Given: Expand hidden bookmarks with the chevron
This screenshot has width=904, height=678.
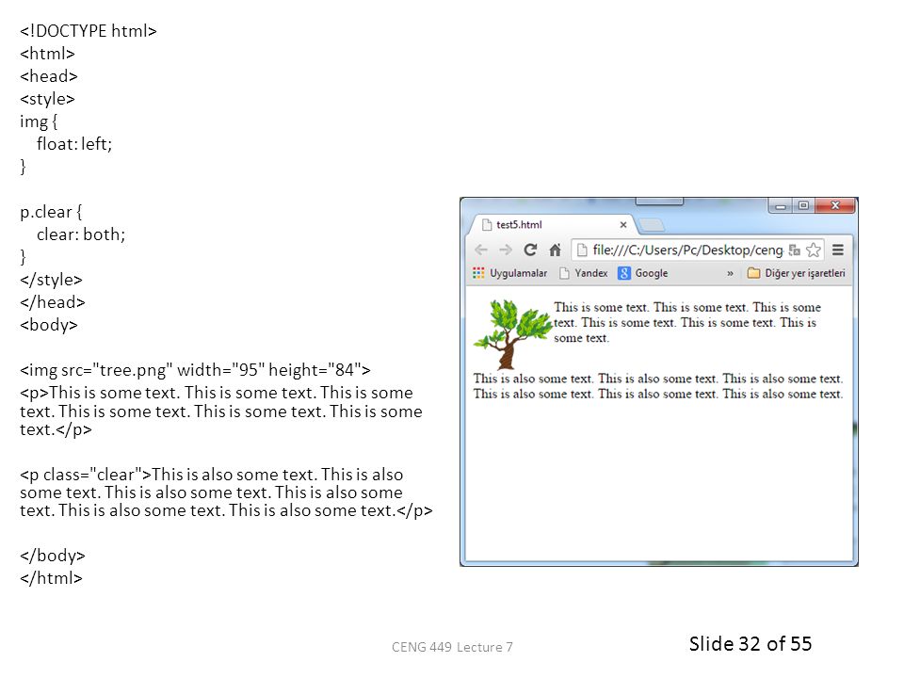Looking at the screenshot, I should coord(730,273).
